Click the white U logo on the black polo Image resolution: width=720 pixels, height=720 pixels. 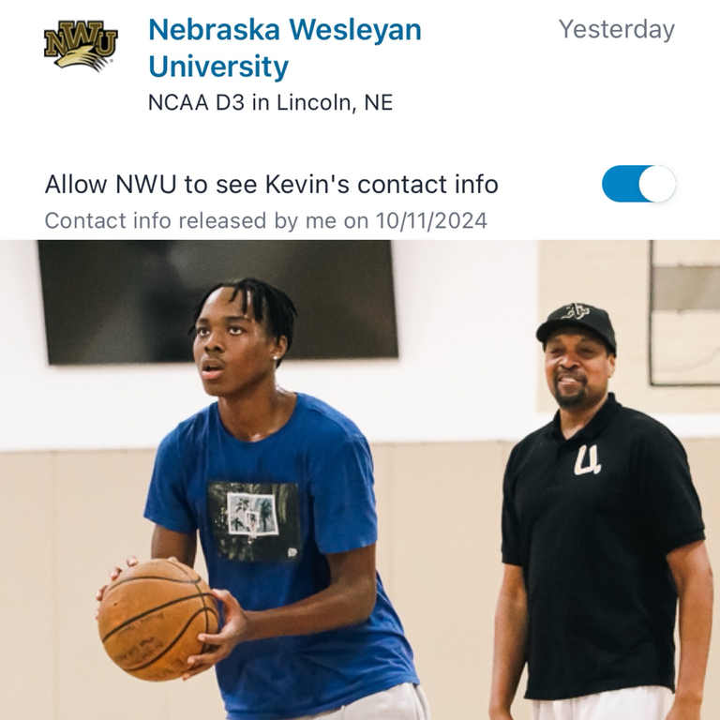(586, 459)
